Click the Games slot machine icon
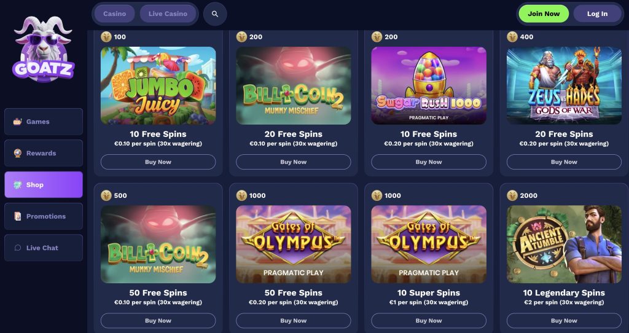 tap(17, 122)
